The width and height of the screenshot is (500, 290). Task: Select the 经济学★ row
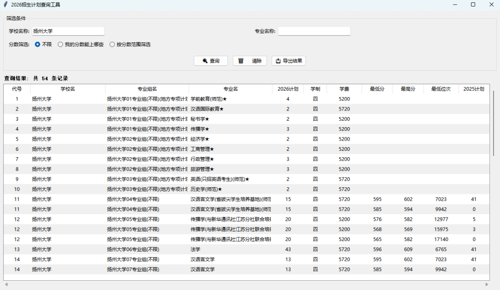(x=246, y=139)
